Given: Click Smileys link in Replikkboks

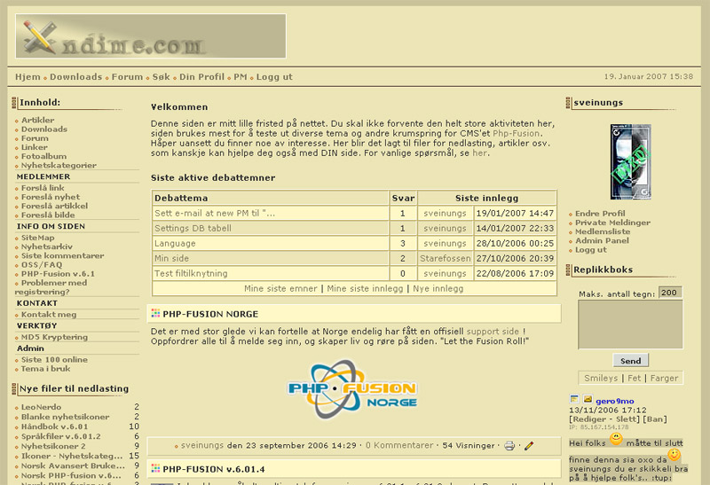Looking at the screenshot, I should [601, 379].
